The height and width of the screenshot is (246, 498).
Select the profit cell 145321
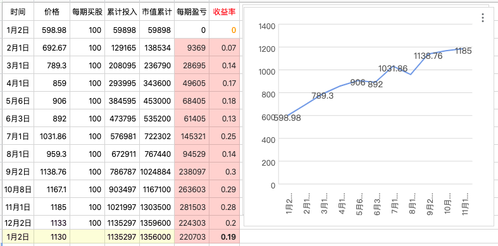(192, 137)
